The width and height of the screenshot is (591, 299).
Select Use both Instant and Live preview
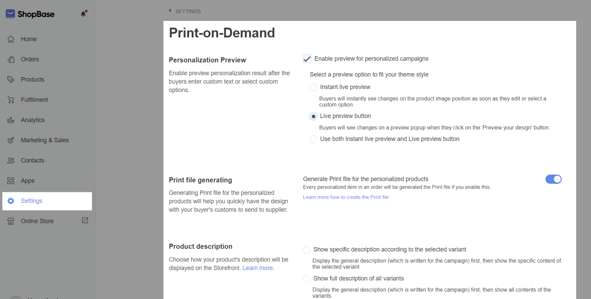313,139
